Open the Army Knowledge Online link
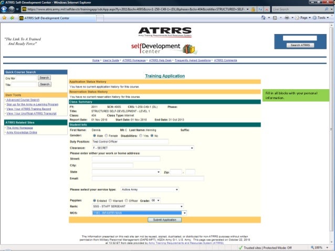Viewport: 335px width, 251px height. pos(22,133)
